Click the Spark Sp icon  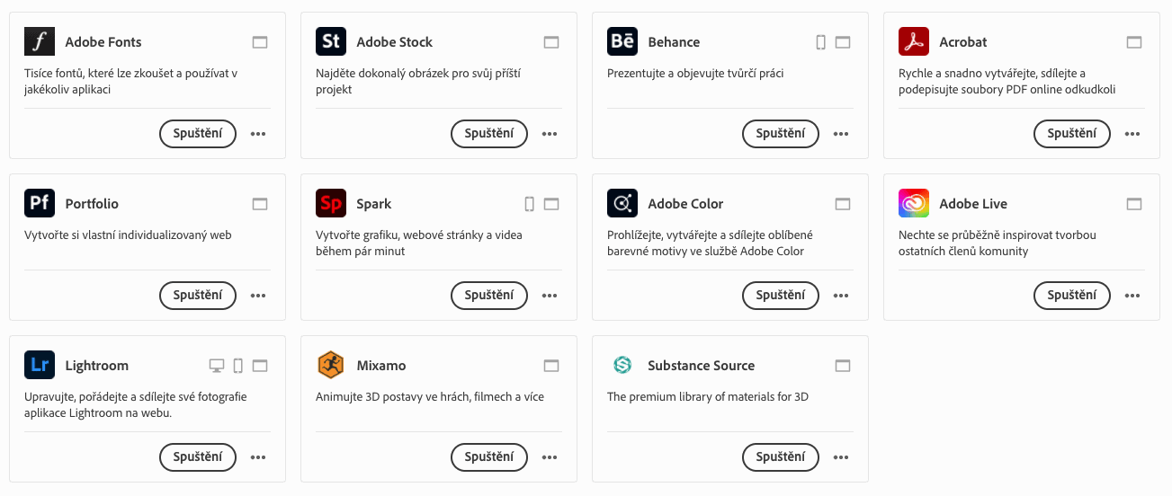(x=331, y=204)
